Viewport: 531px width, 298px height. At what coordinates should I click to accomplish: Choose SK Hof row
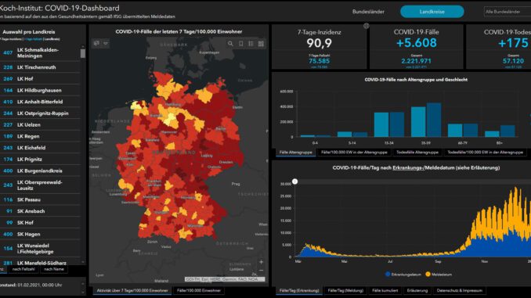pyautogui.click(x=40, y=223)
